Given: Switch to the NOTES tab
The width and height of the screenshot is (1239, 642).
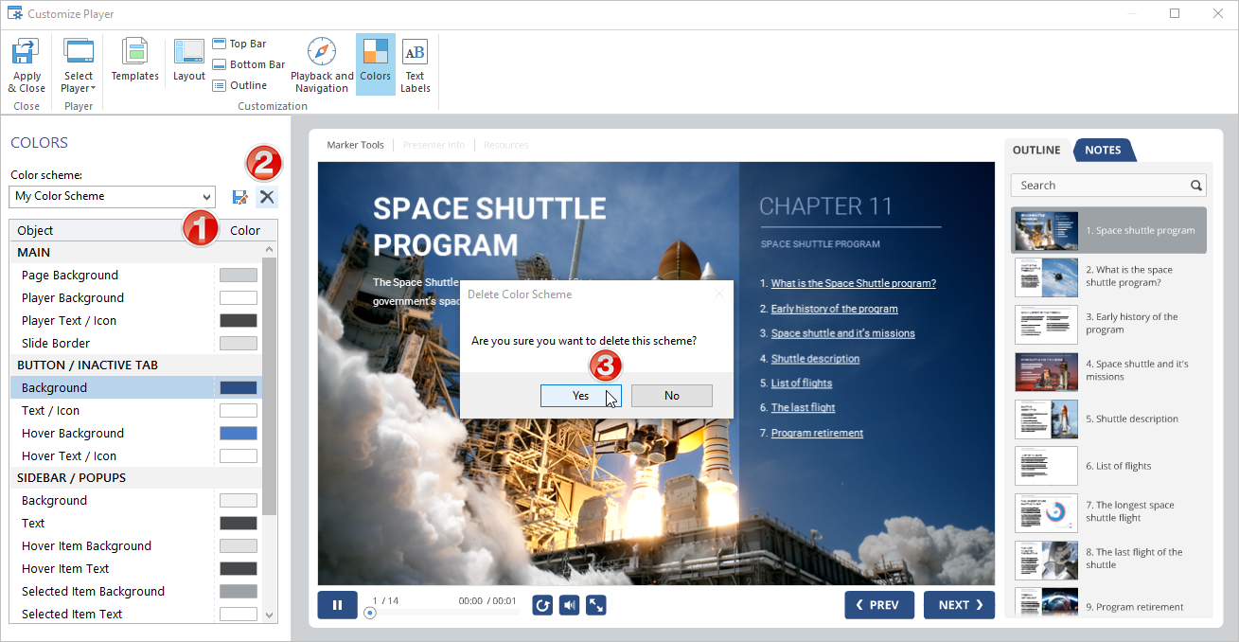Looking at the screenshot, I should pos(1103,150).
